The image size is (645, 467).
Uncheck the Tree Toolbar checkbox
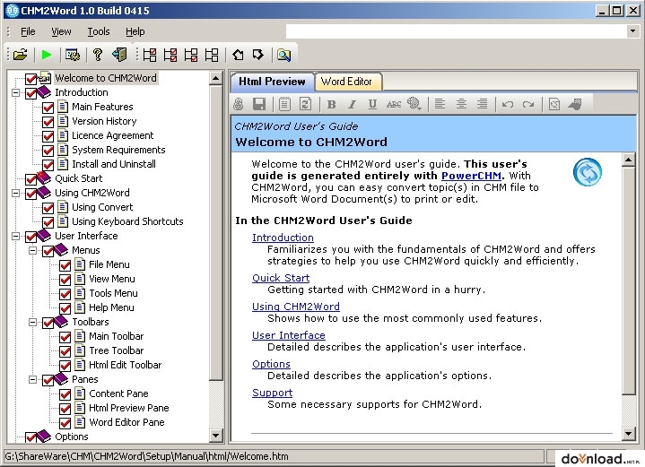[65, 351]
